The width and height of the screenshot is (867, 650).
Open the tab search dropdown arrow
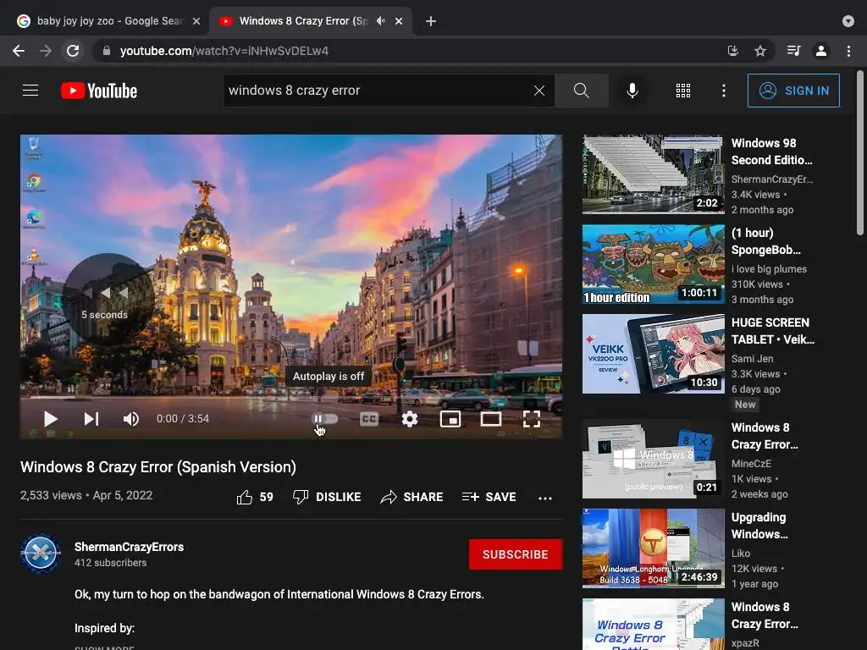(x=848, y=21)
